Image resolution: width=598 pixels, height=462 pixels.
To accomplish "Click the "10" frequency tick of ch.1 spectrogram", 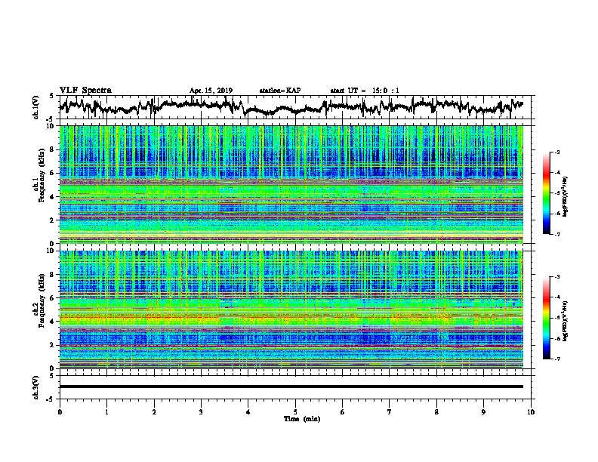I will tap(51, 126).
